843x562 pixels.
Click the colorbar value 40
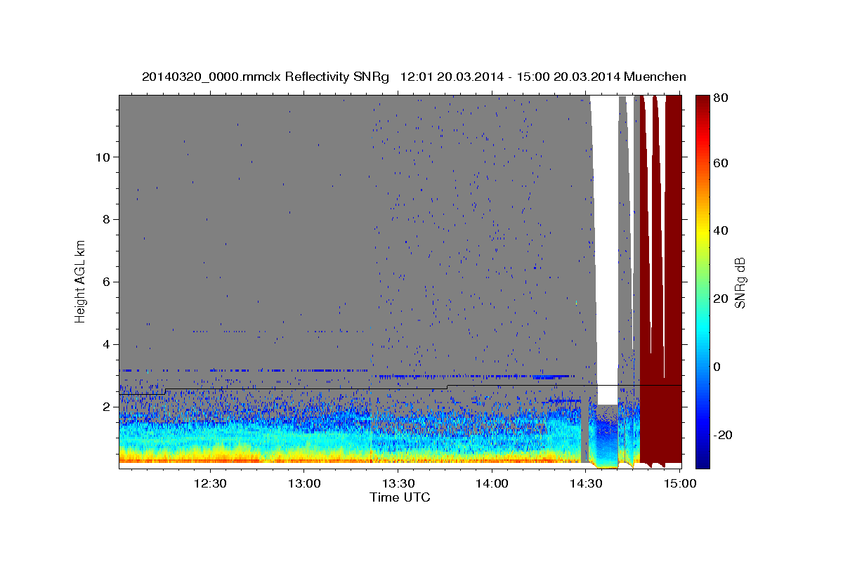click(721, 230)
